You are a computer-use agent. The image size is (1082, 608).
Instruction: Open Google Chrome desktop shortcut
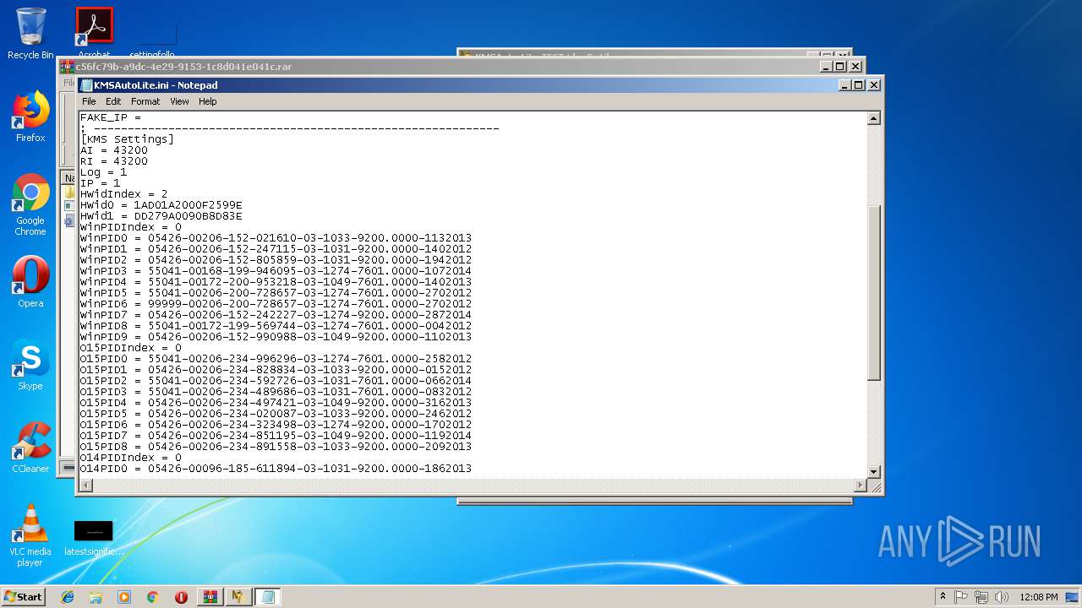pos(30,205)
